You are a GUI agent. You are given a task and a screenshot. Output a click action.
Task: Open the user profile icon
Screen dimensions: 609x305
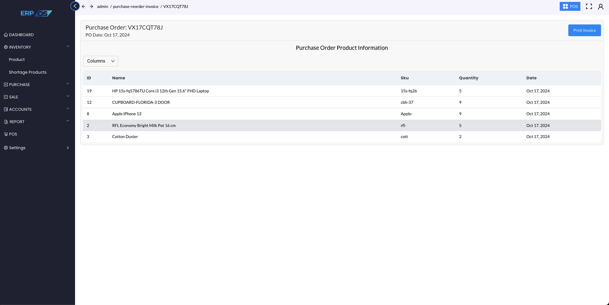click(601, 6)
